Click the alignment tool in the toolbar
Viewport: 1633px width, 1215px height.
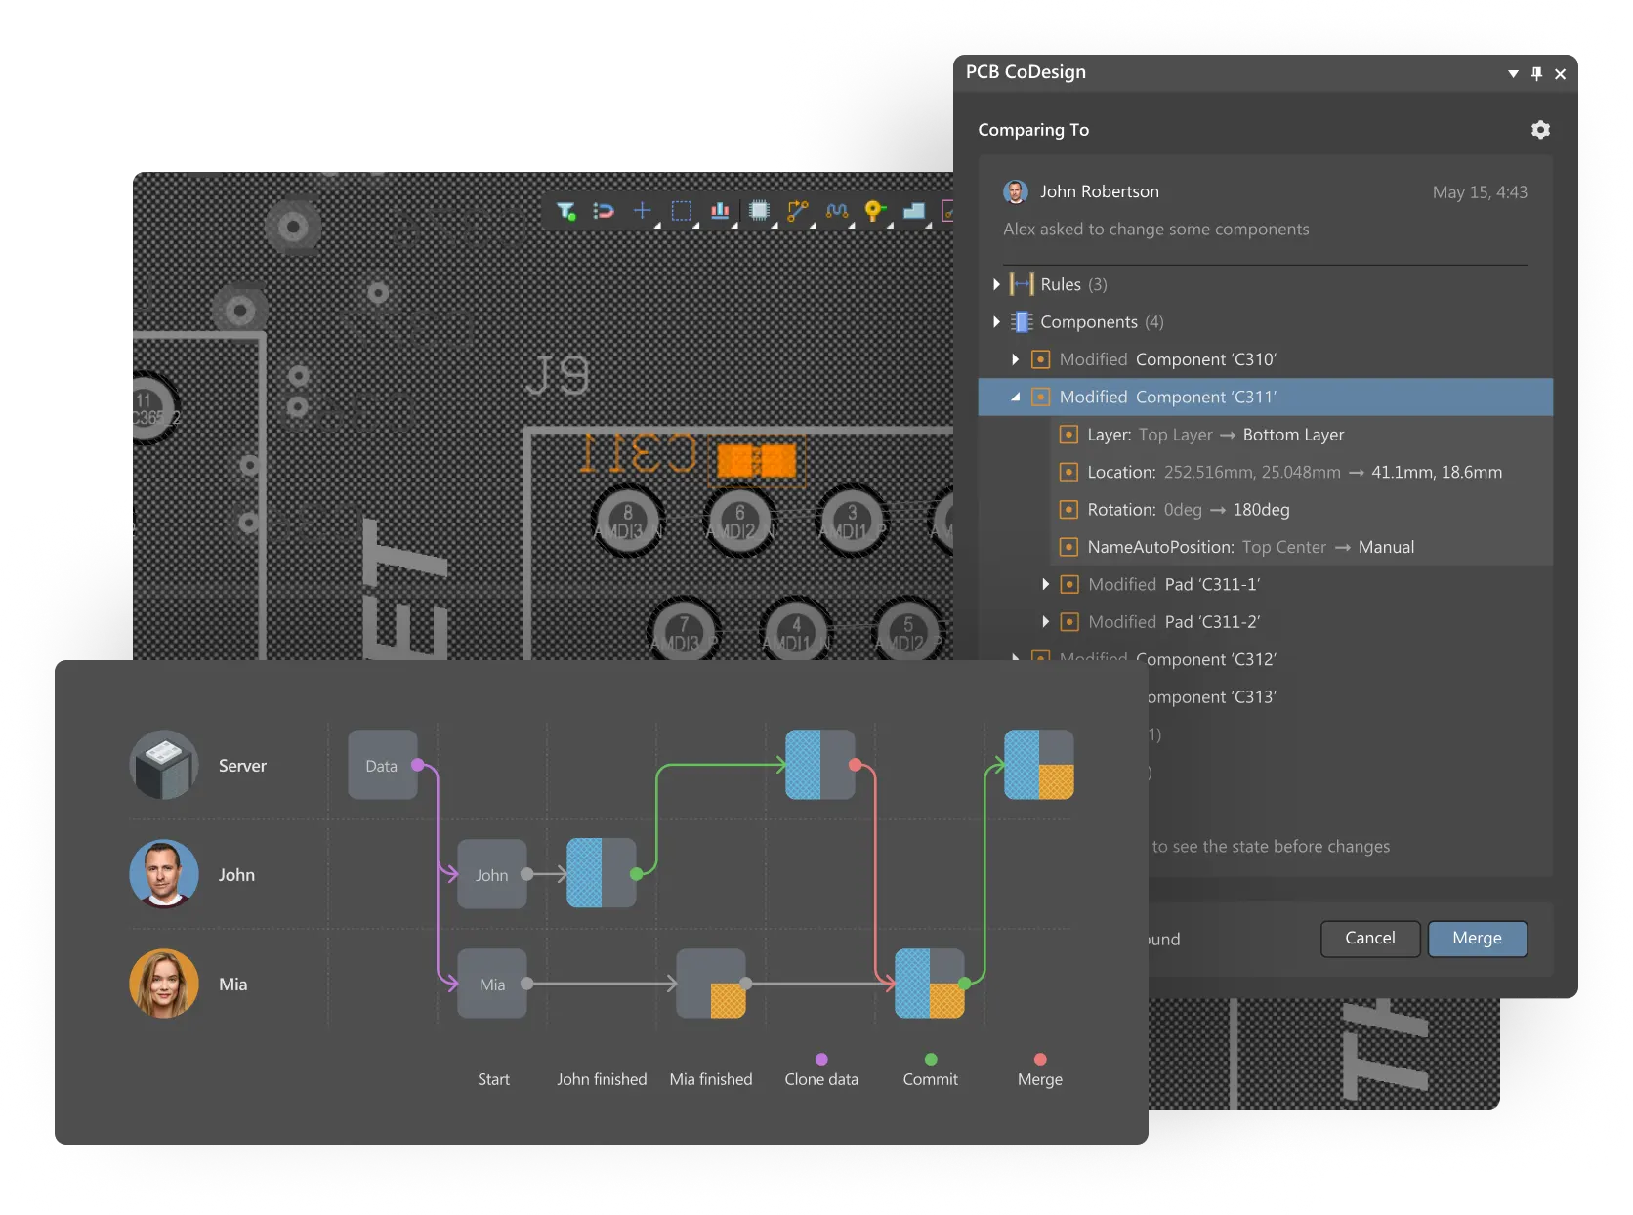click(x=719, y=209)
